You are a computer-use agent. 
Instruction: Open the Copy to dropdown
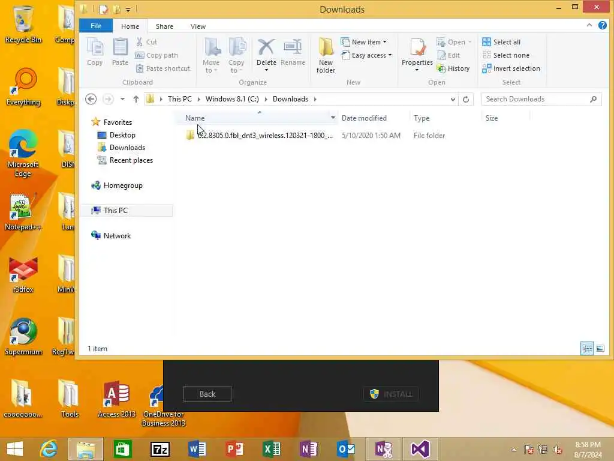(236, 55)
